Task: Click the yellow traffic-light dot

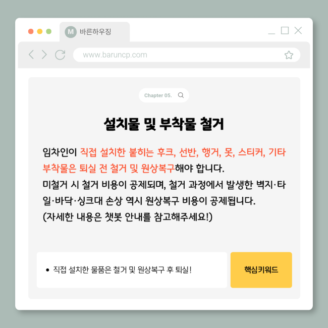Action: [40, 31]
